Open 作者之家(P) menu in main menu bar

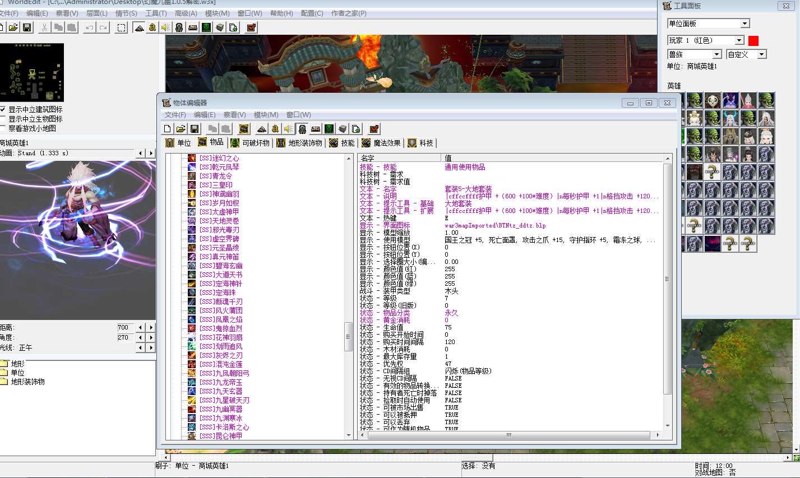coord(349,13)
